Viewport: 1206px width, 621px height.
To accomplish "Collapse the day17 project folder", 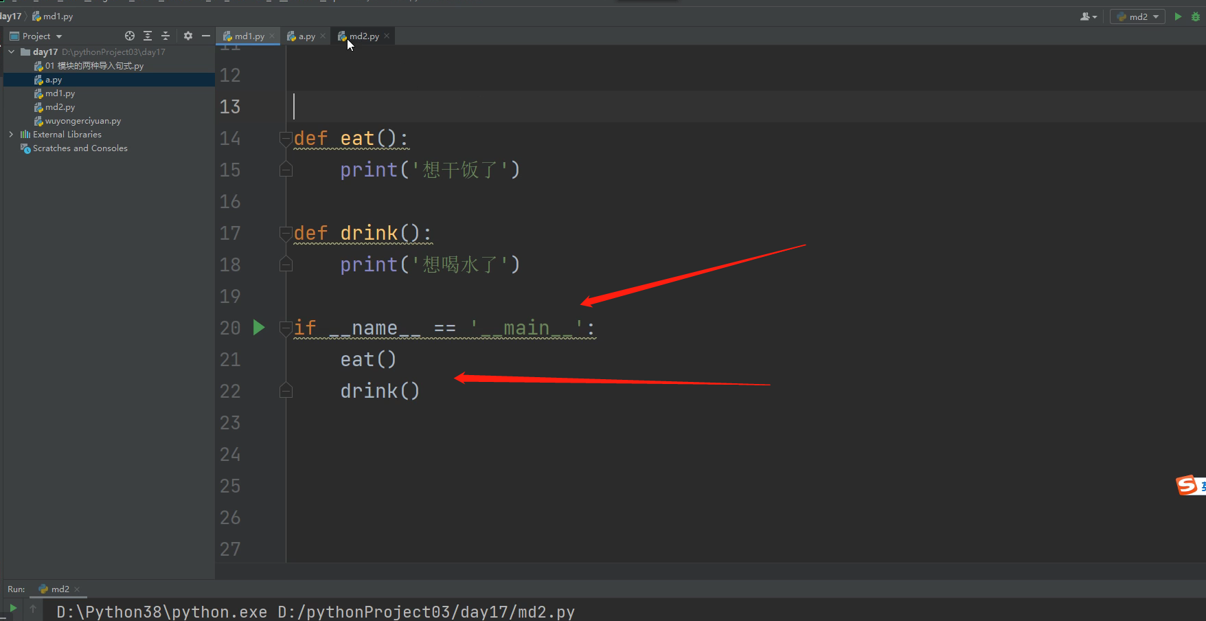I will coord(11,52).
